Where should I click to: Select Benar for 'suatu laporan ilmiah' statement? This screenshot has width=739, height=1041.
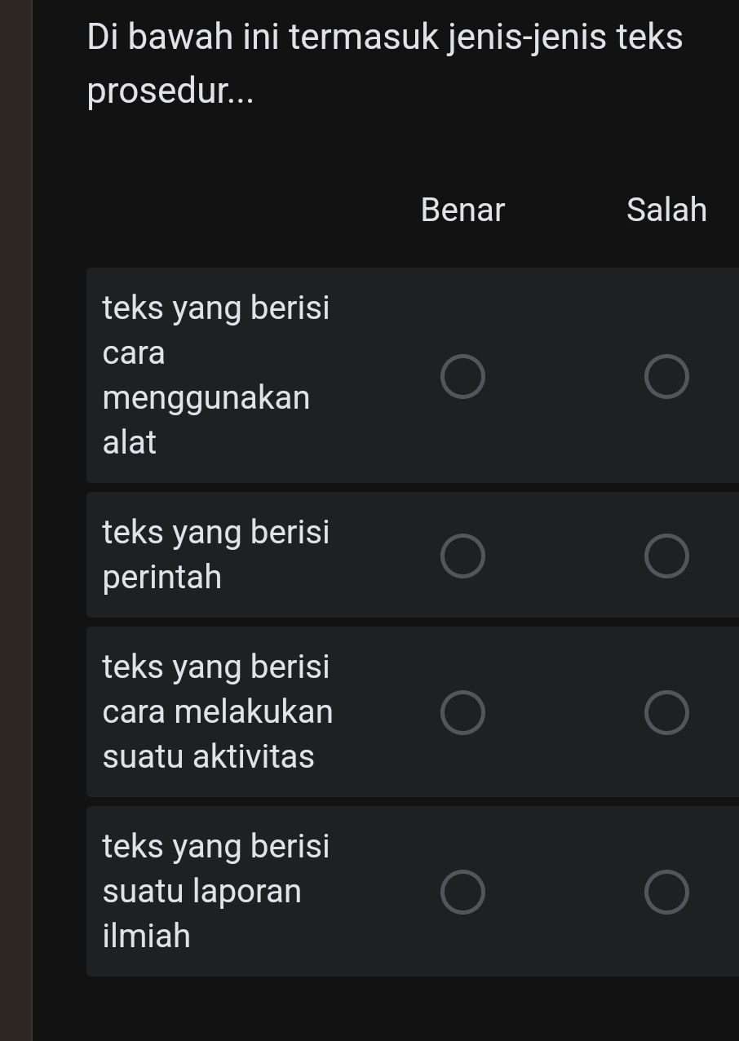click(463, 891)
